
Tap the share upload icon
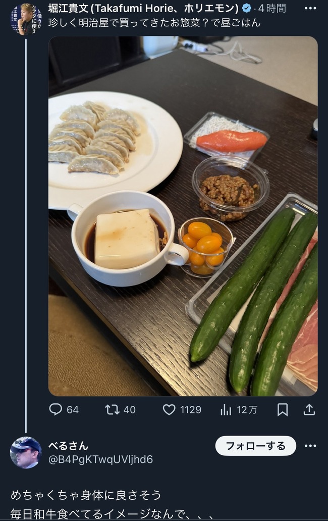[x=309, y=409]
